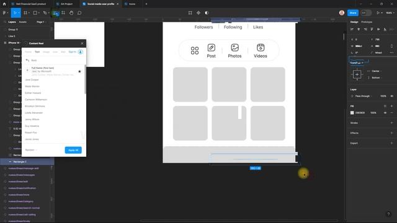Toggle constrain proportions lock
The height and width of the screenshot is (223, 397).
[x=391, y=46]
